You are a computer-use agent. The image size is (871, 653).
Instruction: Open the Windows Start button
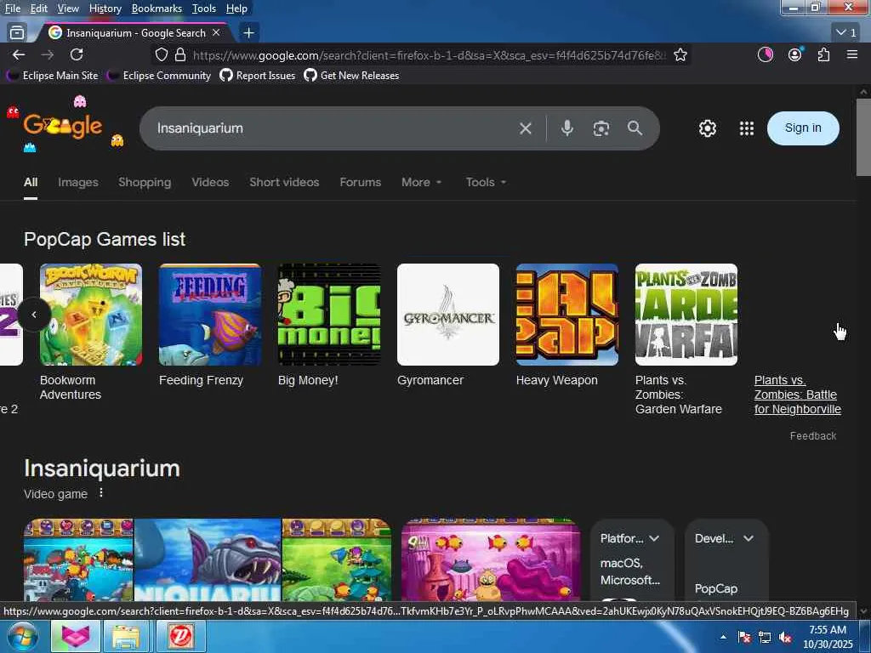click(x=22, y=637)
